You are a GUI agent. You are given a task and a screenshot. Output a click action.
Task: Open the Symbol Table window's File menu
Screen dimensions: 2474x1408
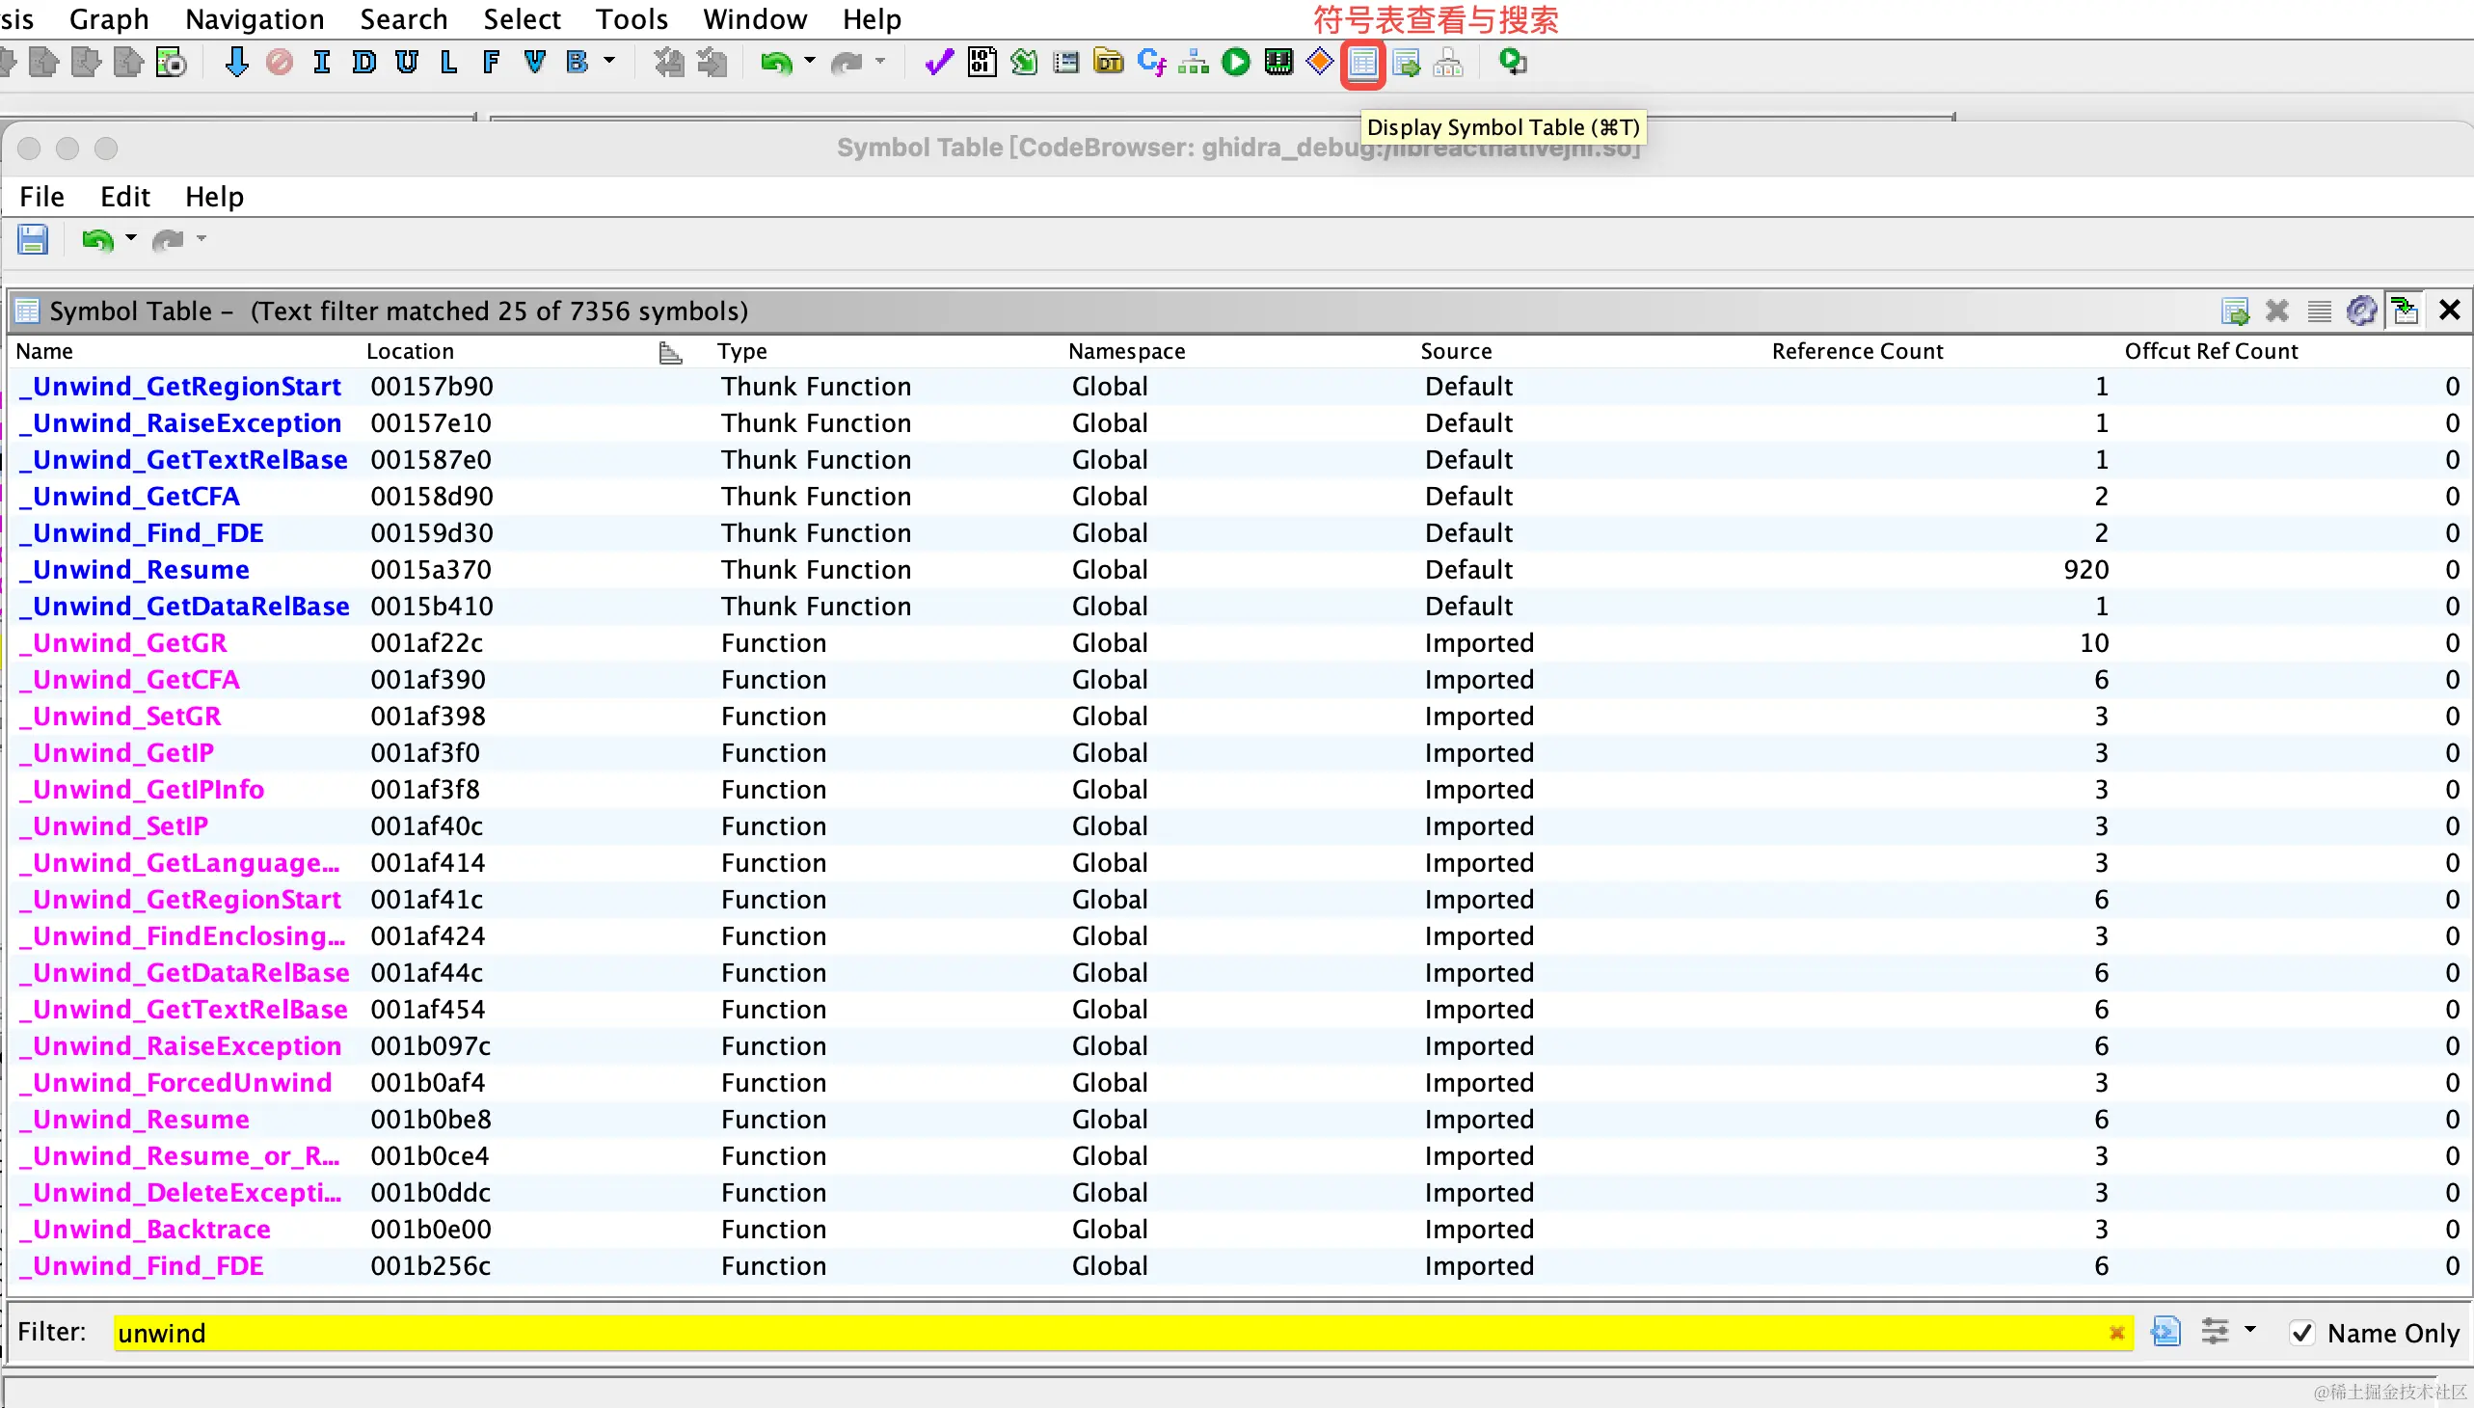click(41, 198)
